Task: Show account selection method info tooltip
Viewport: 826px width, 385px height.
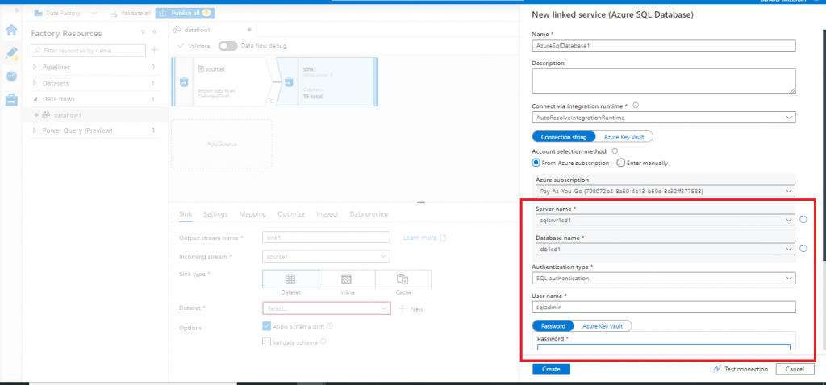Action: pos(615,151)
